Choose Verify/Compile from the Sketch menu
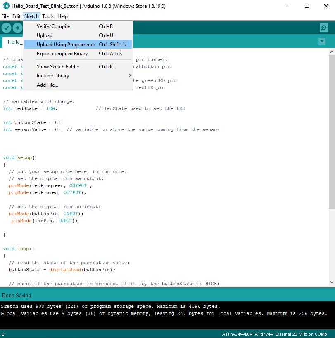 tap(78, 26)
